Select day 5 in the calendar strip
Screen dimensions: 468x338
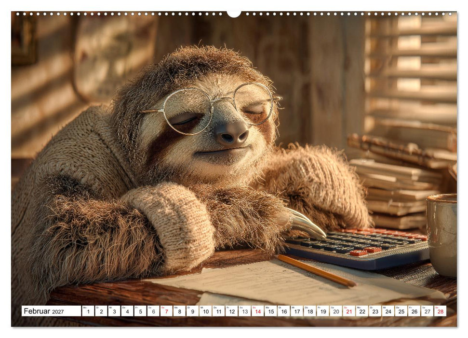140,311
